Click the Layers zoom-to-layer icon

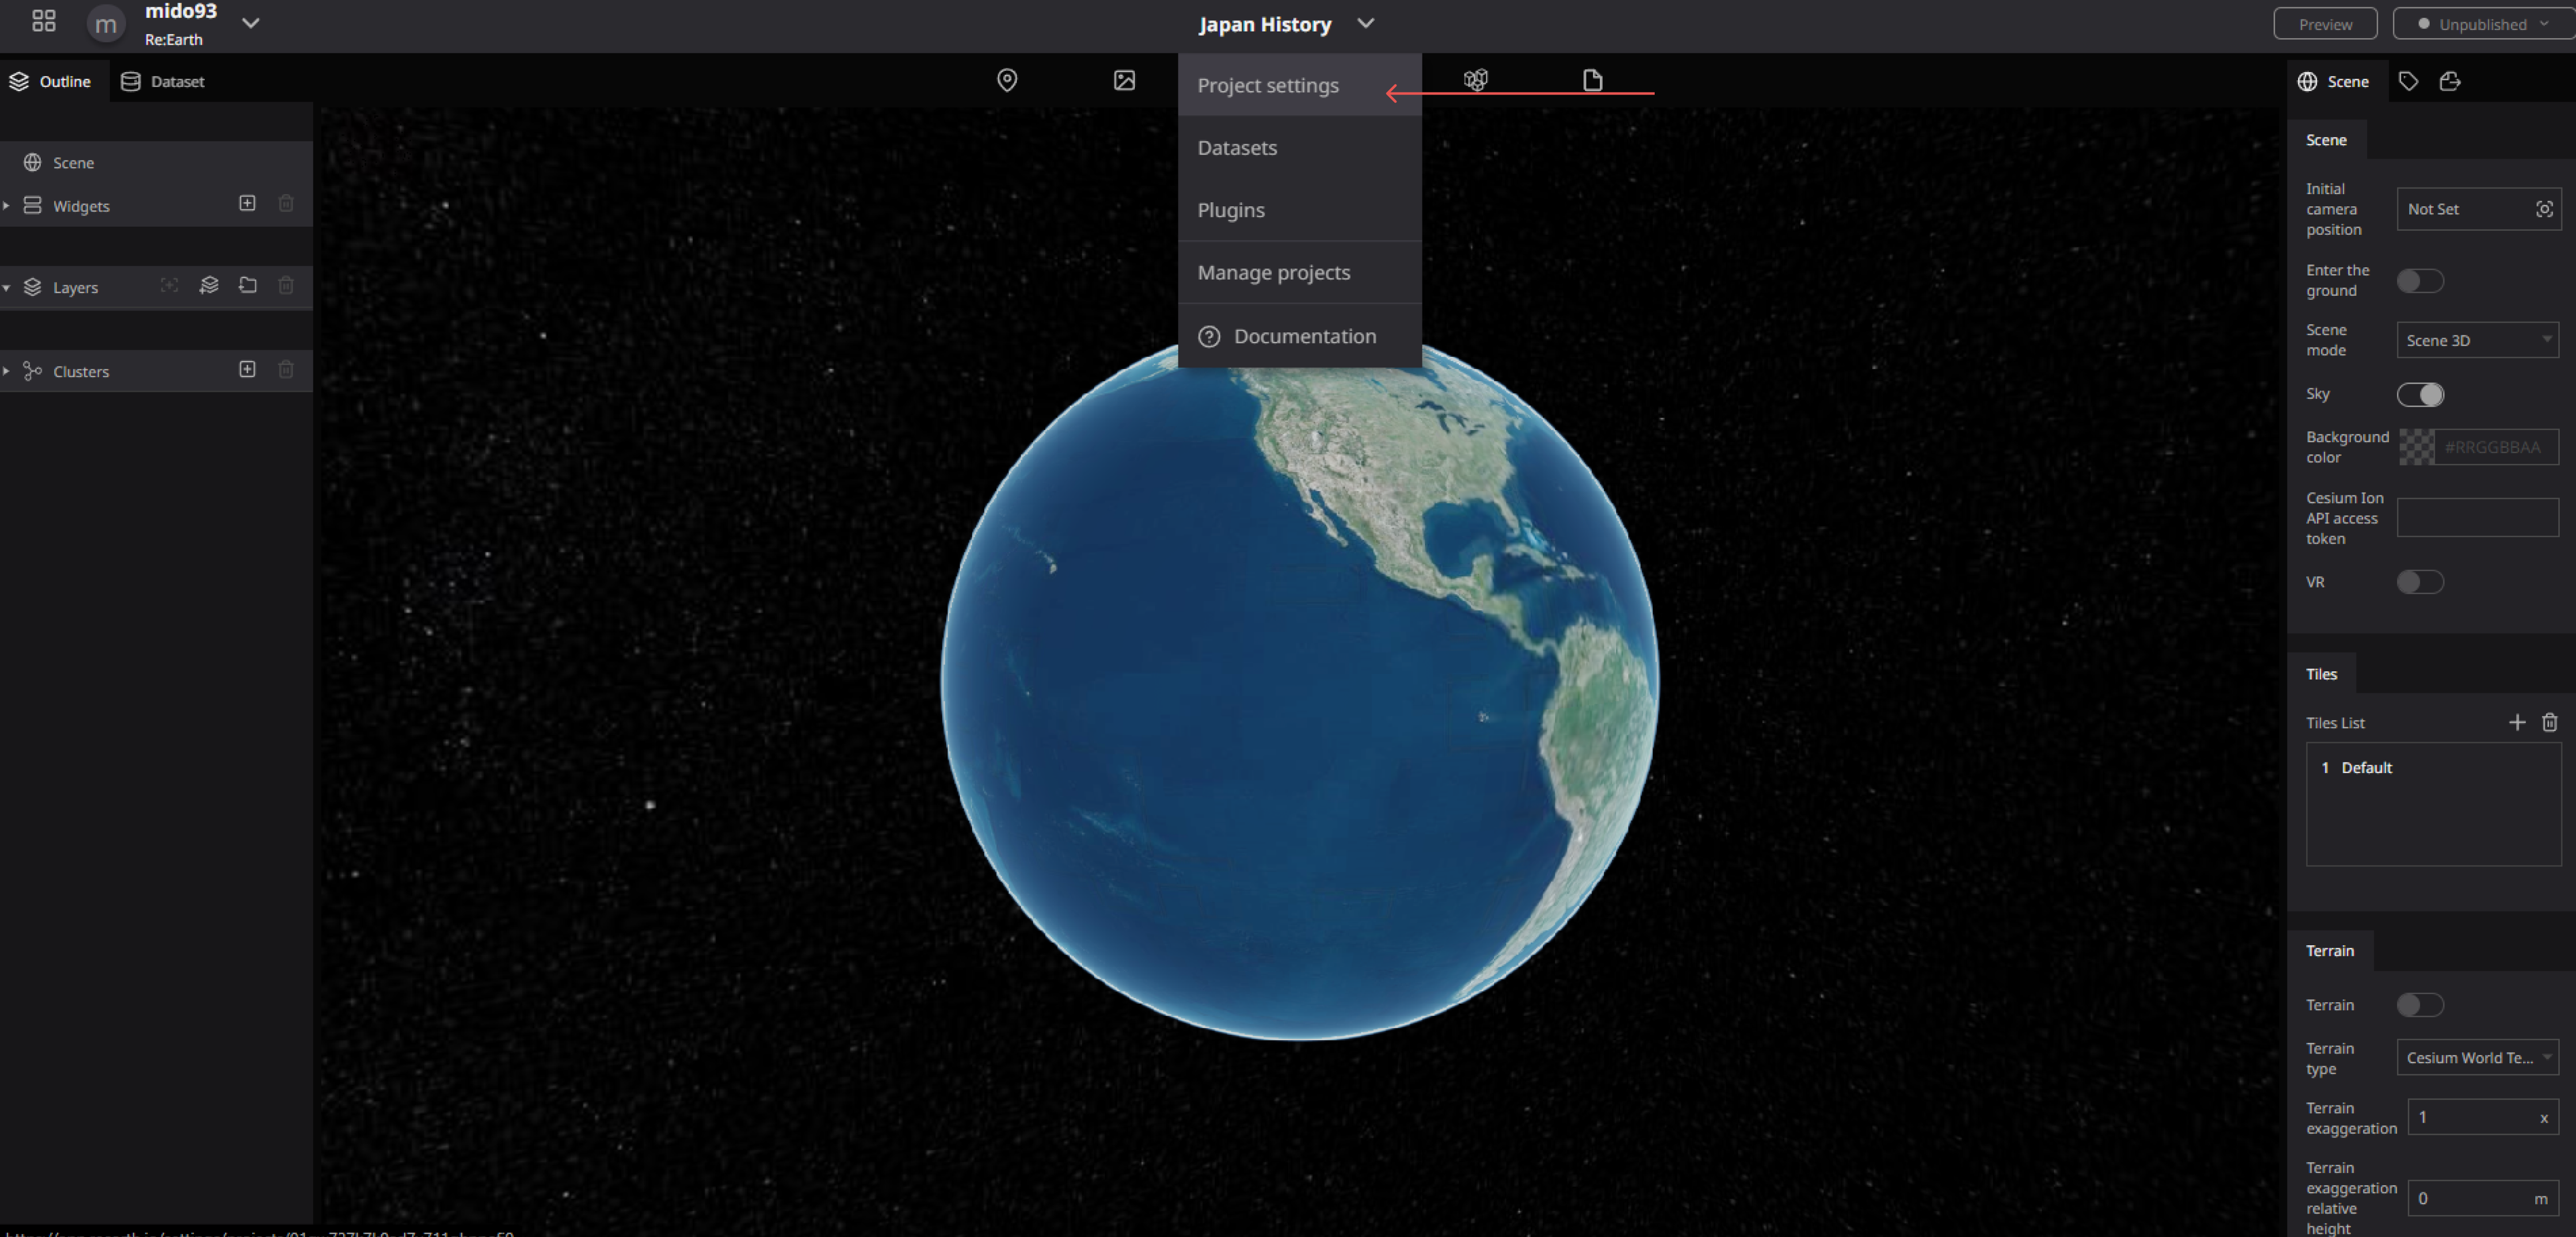[170, 285]
